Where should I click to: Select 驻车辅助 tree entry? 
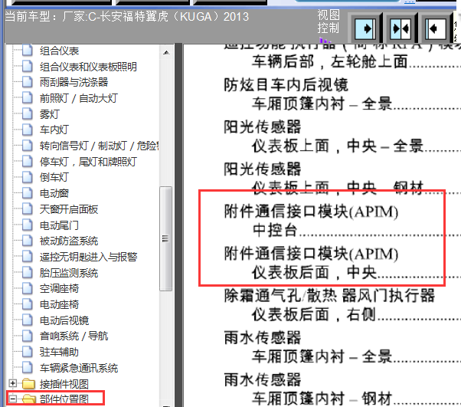(x=60, y=352)
